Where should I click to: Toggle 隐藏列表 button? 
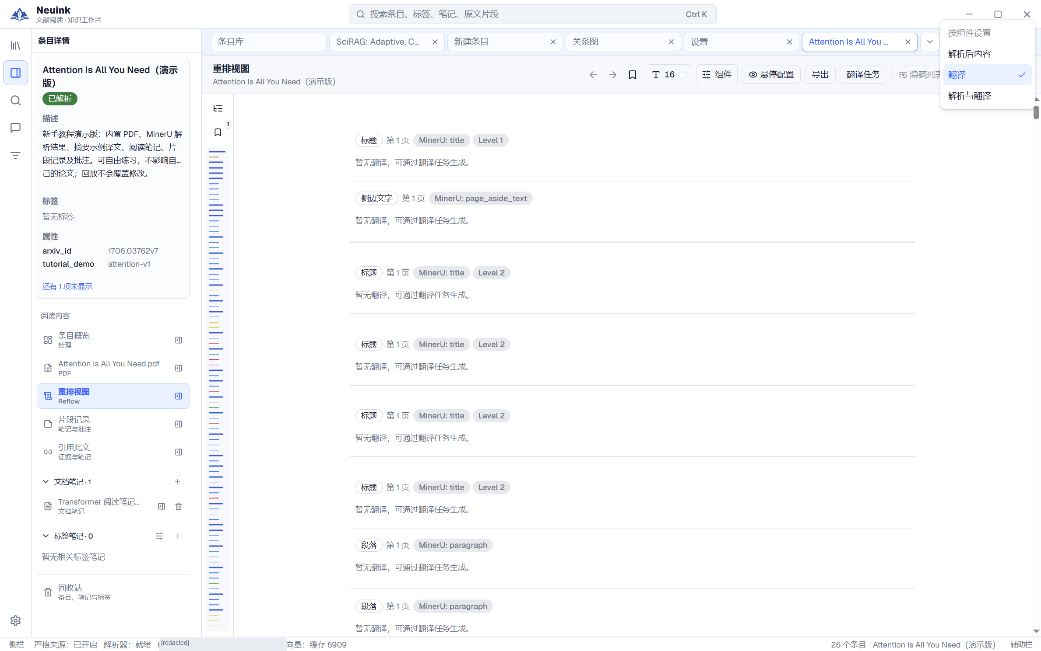[918, 75]
